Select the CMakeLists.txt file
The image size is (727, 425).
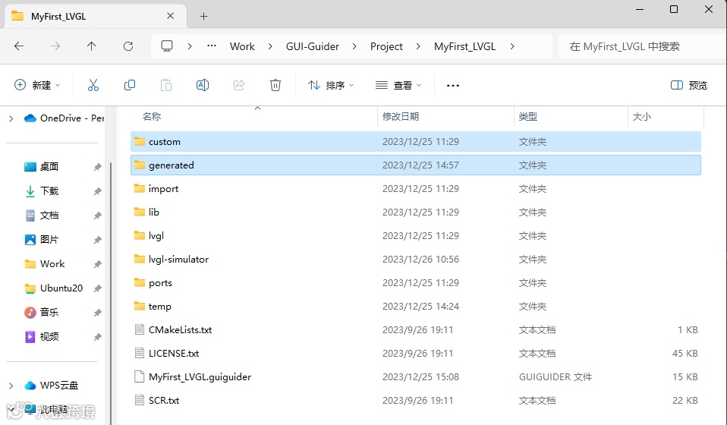[x=415, y=329]
